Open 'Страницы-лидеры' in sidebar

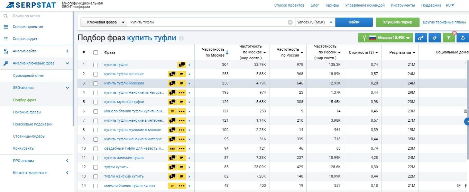click(29, 136)
